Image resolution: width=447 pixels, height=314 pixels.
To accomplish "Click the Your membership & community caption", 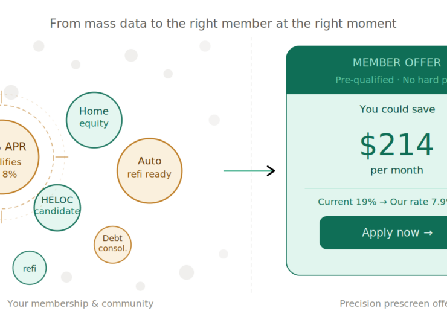I will coord(80,303).
